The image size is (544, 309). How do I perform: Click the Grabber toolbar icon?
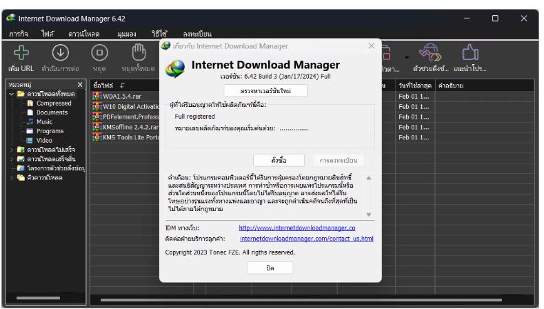coord(427,53)
